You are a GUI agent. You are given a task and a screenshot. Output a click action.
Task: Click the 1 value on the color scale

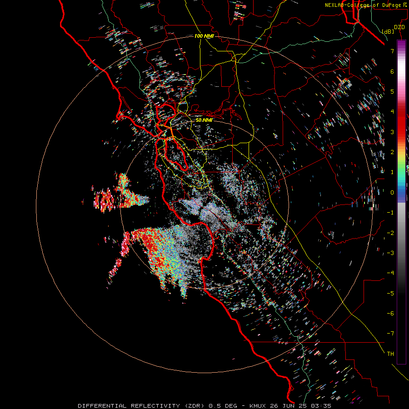[392, 172]
